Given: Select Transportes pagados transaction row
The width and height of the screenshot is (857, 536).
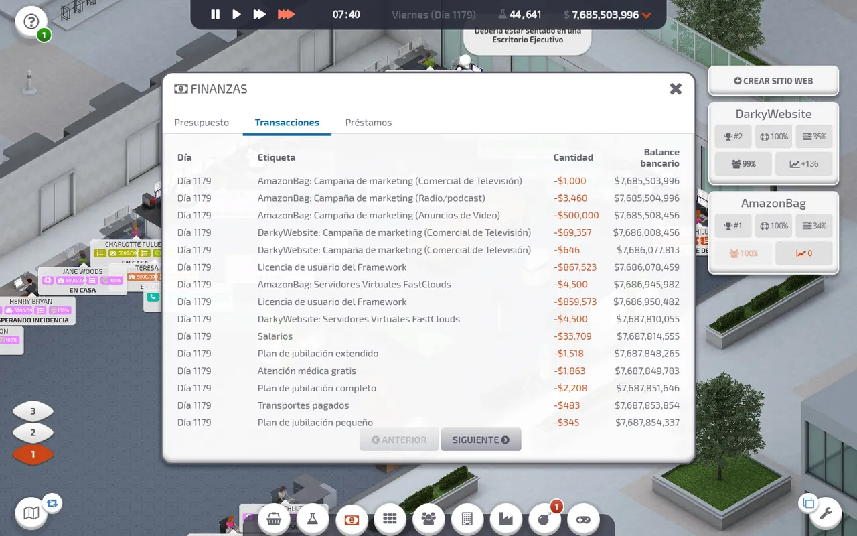Looking at the screenshot, I should [428, 405].
